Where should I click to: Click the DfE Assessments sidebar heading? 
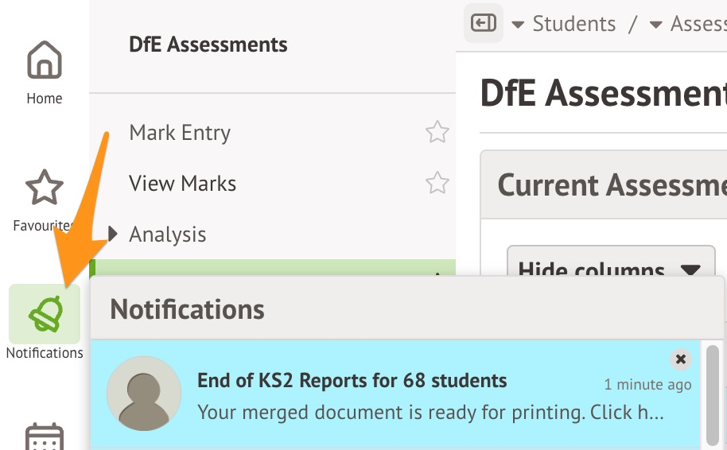[208, 45]
